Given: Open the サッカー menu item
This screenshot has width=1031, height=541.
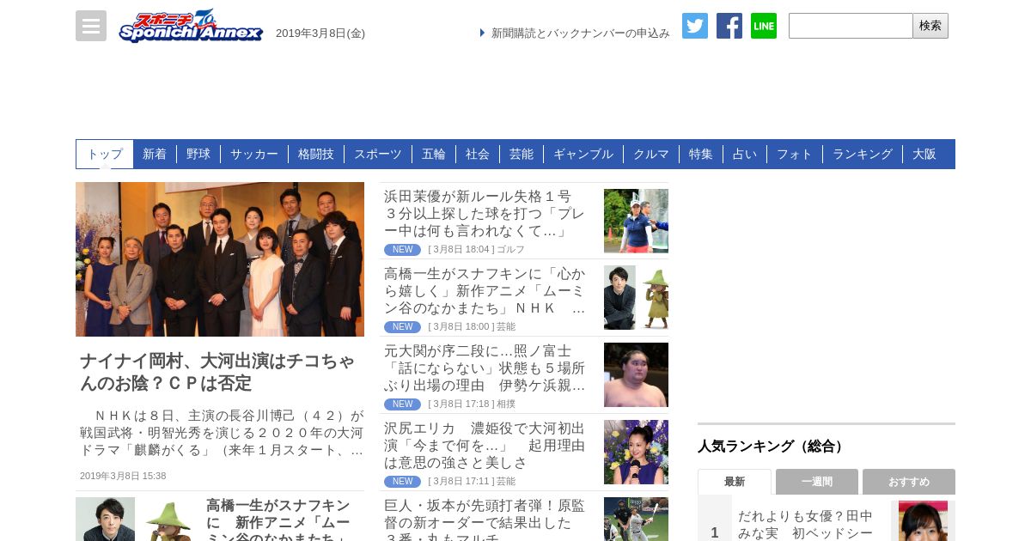Looking at the screenshot, I should 254,154.
